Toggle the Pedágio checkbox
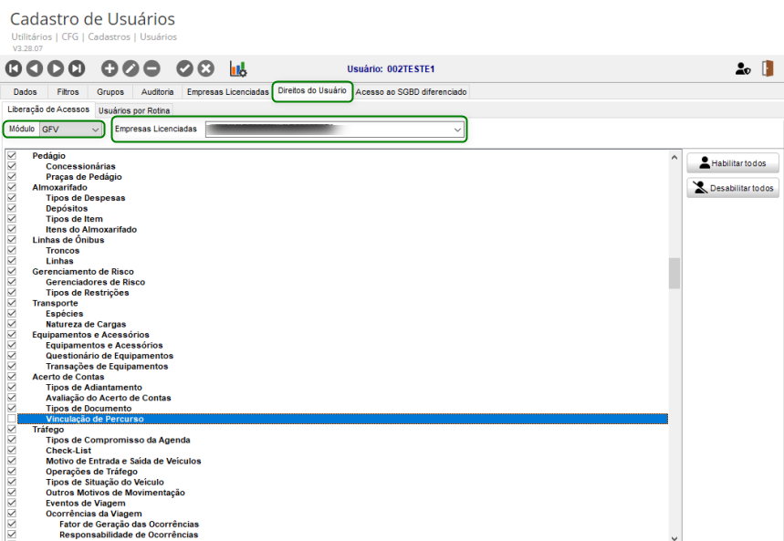Viewport: 784px width, 541px height. pyautogui.click(x=12, y=155)
